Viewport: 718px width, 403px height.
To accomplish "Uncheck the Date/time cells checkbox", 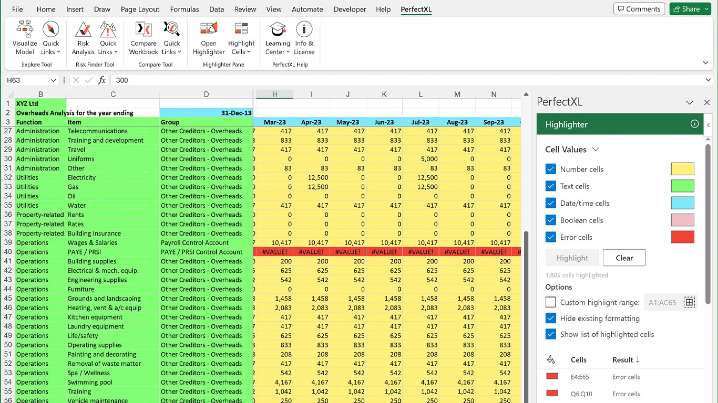I will tap(551, 203).
